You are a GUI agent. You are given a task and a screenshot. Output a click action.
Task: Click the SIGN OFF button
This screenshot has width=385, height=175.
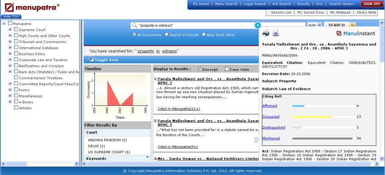coord(372,4)
